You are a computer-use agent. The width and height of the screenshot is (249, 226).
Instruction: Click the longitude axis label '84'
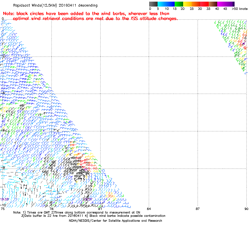tap(149, 209)
